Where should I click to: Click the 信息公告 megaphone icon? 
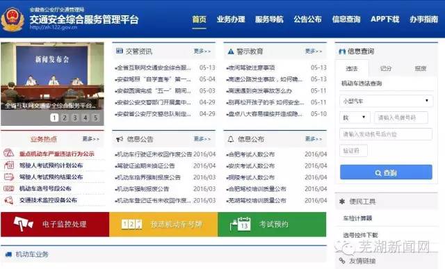point(120,139)
